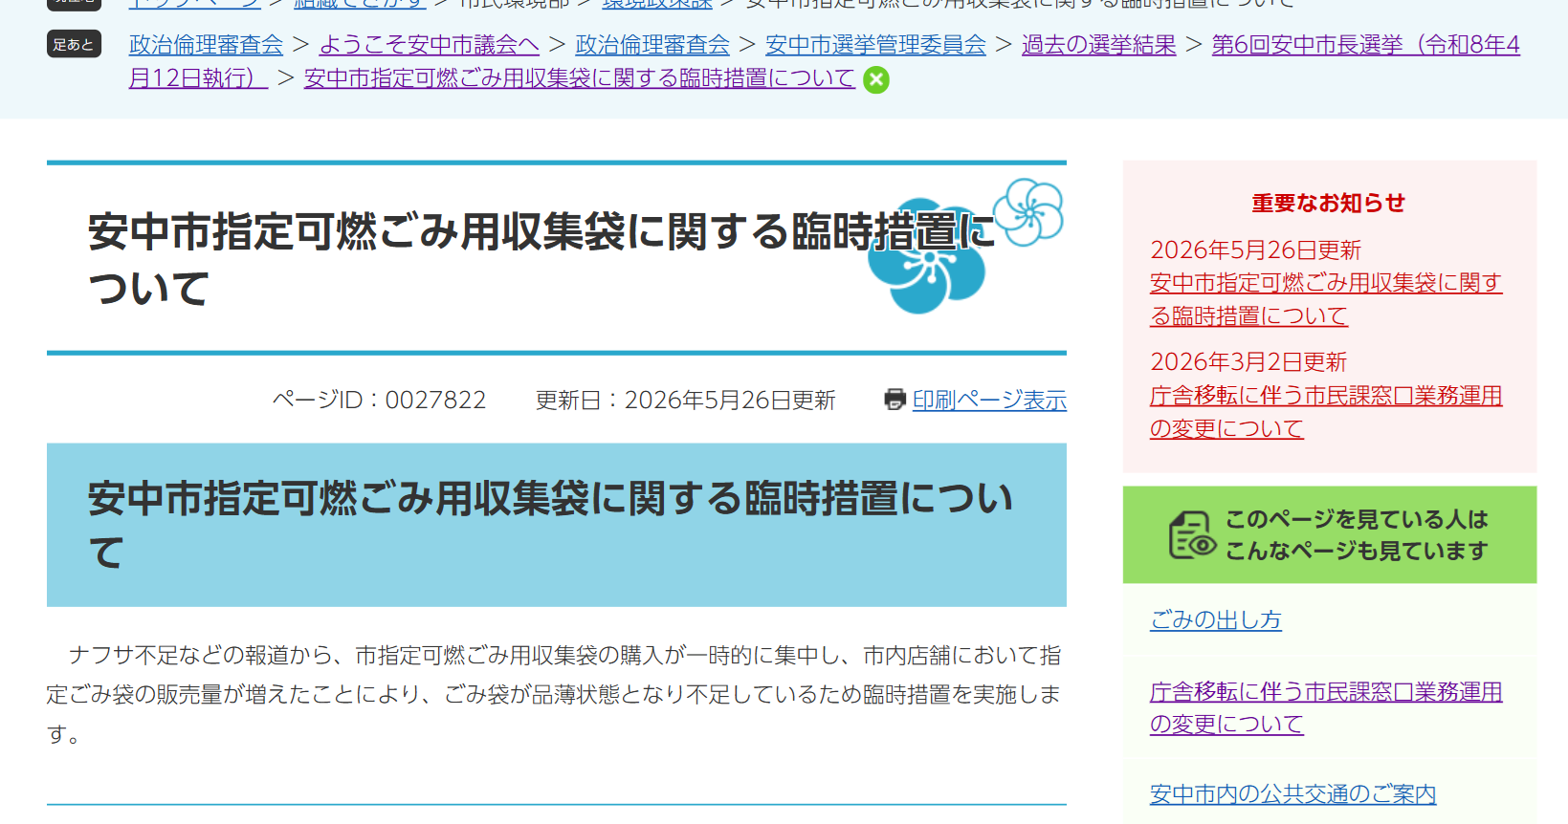Click the printer icon beside 印刷ページ表示
Image resolution: width=1568 pixels, height=824 pixels.
(894, 400)
